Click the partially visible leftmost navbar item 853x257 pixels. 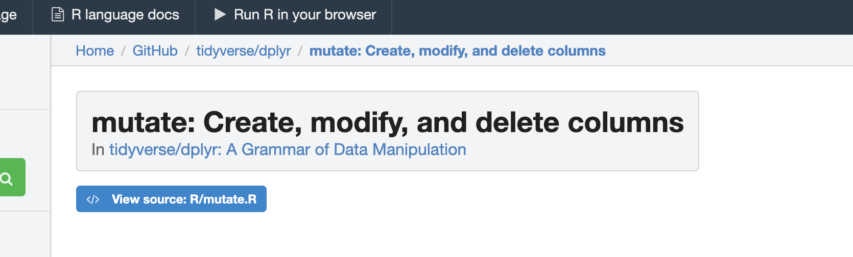click(9, 15)
